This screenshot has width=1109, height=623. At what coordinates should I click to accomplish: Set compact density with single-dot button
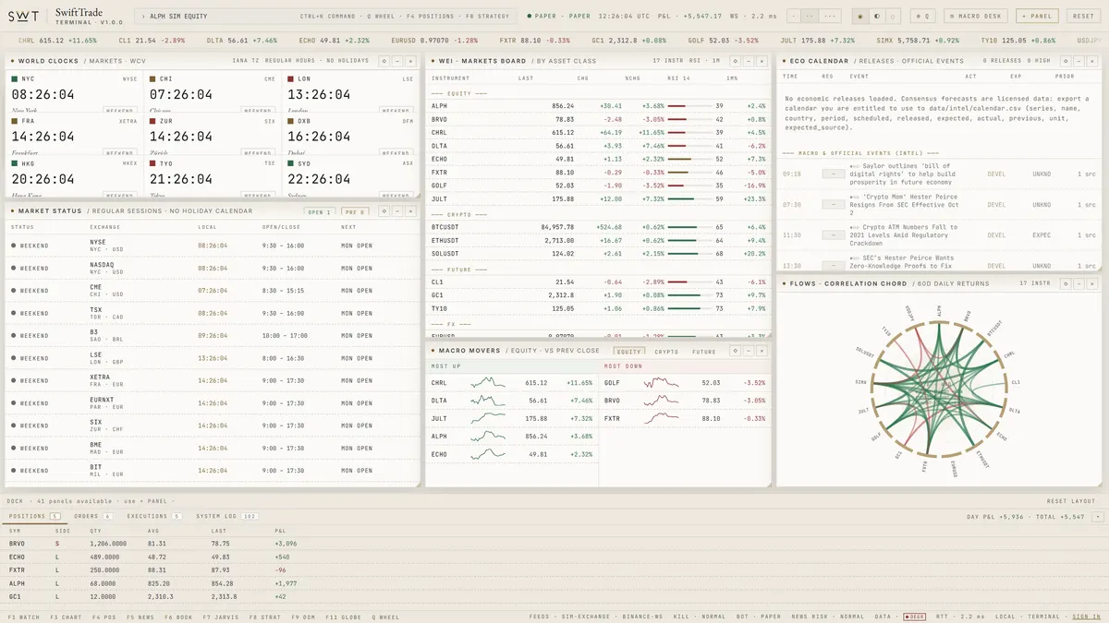point(795,16)
